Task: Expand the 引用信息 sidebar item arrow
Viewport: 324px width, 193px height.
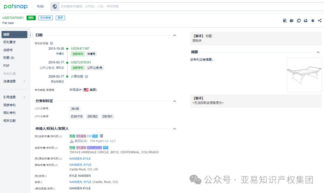Action: coord(24,97)
